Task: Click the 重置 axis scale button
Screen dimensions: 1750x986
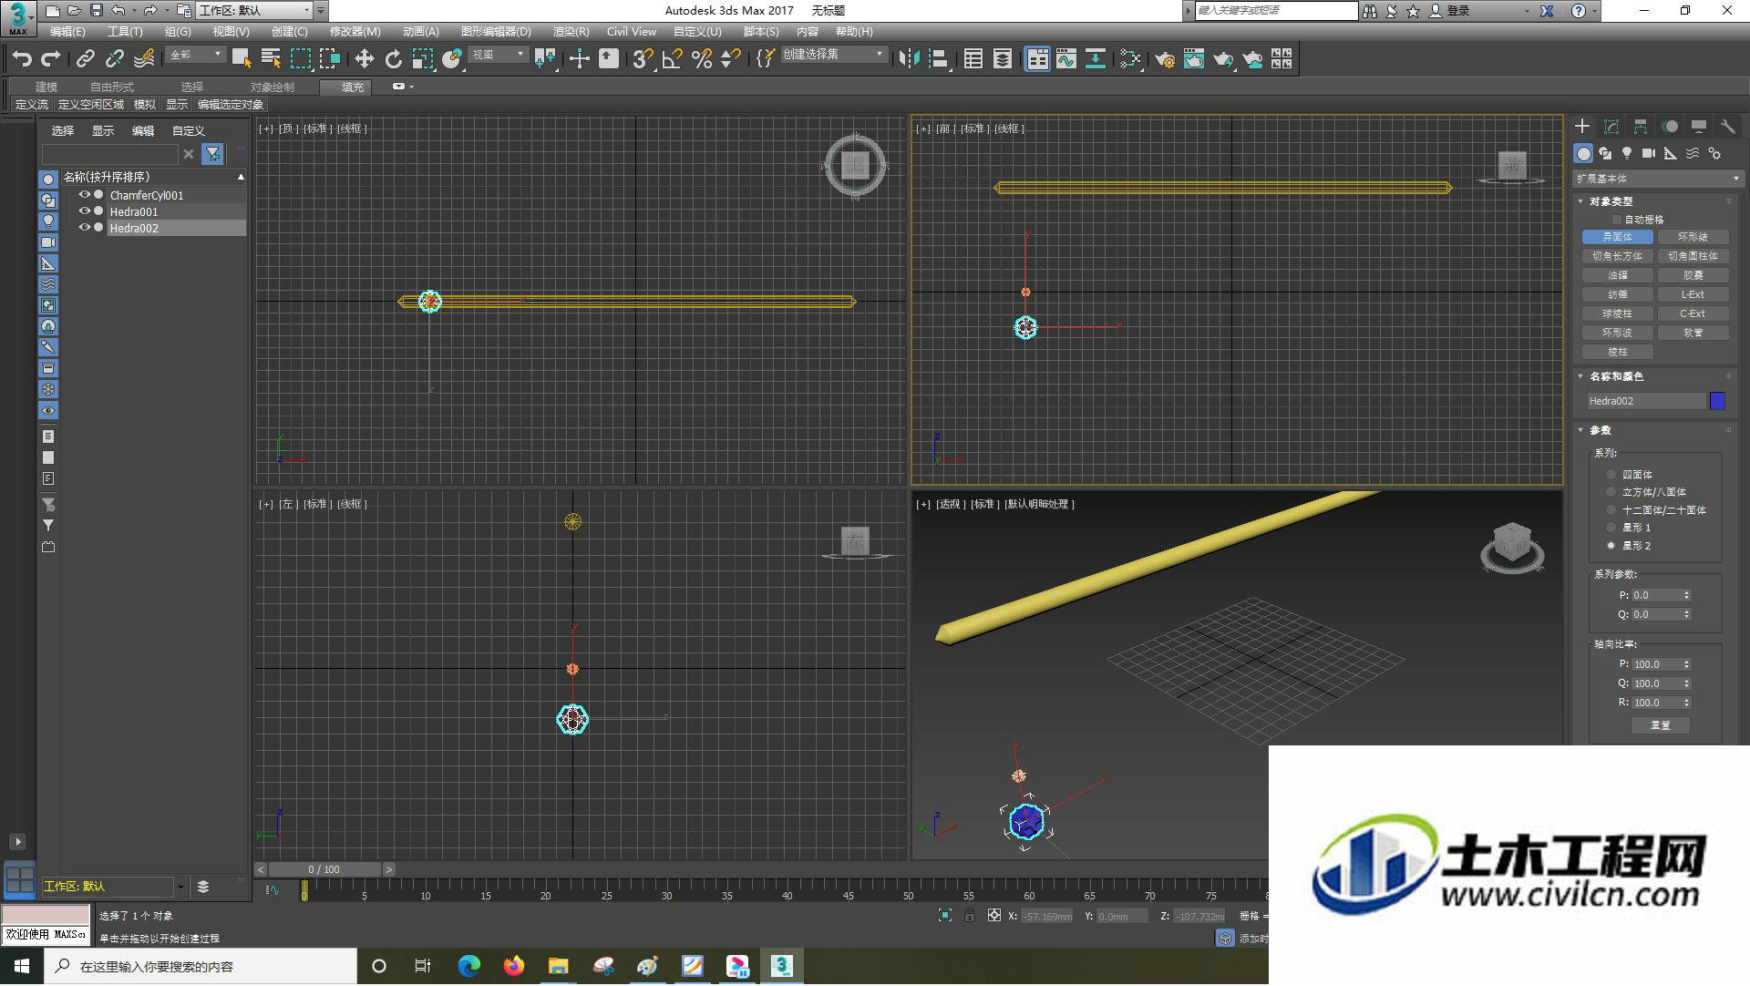Action: 1660,725
